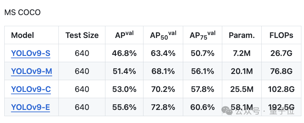Select the 55.6% AP value for YOLOv9-E
The image size is (304, 123).
124,107
